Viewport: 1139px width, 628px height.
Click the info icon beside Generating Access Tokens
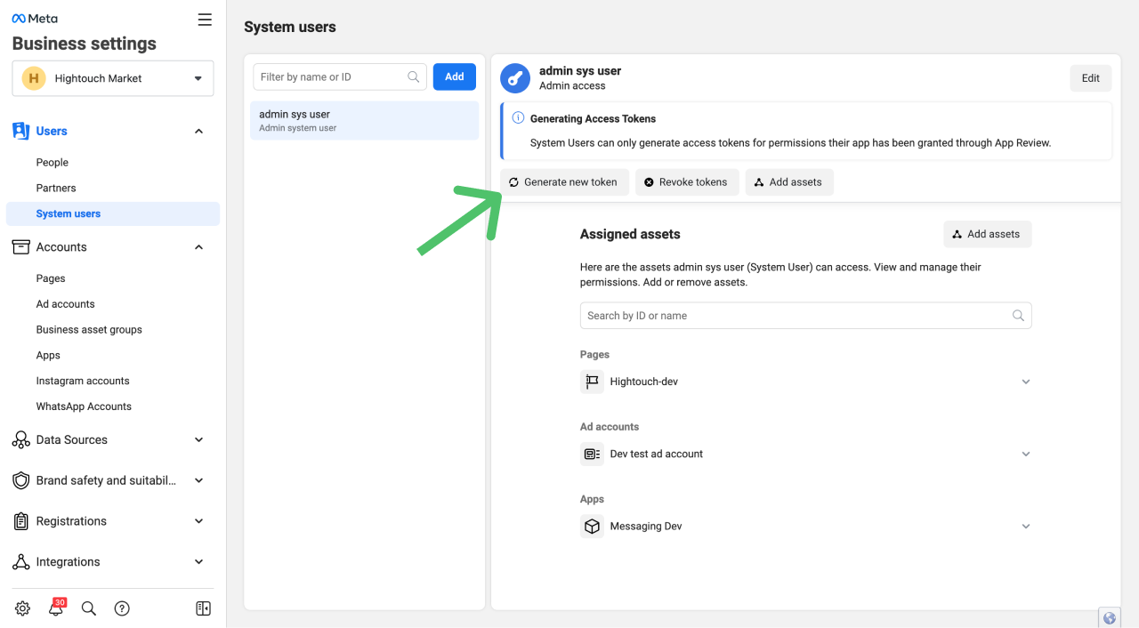[519, 117]
